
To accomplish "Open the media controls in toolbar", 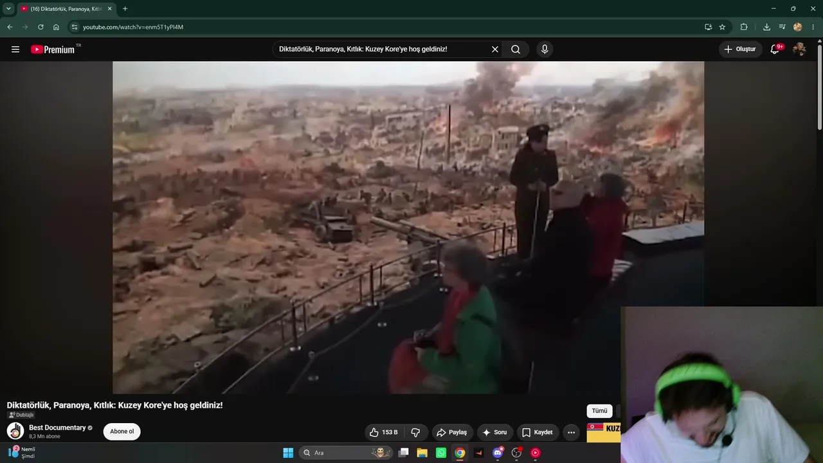I will click(x=782, y=27).
